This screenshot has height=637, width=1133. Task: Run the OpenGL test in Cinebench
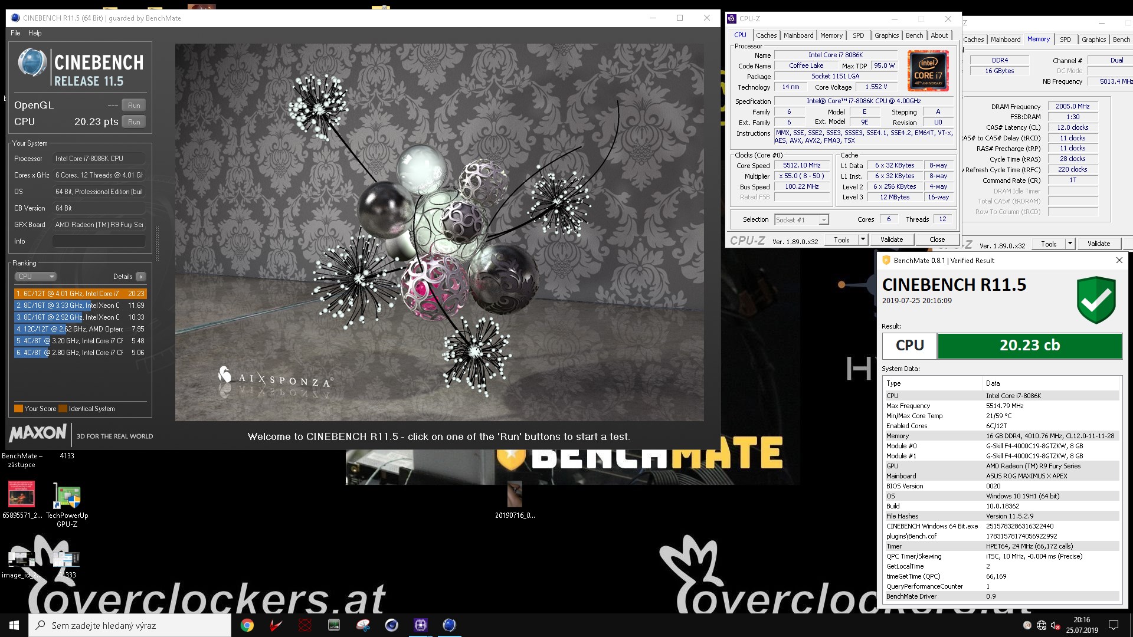pos(134,106)
